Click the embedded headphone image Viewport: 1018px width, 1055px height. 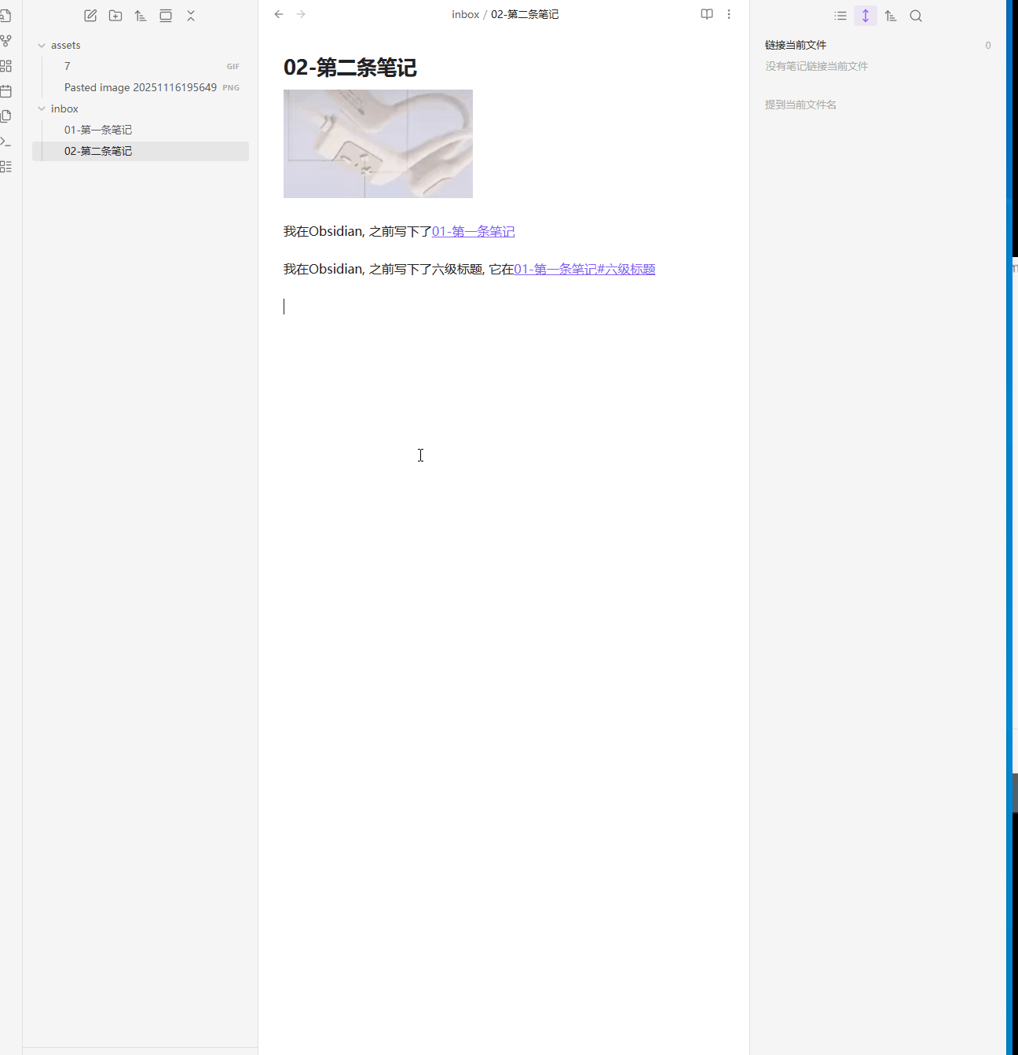point(378,144)
